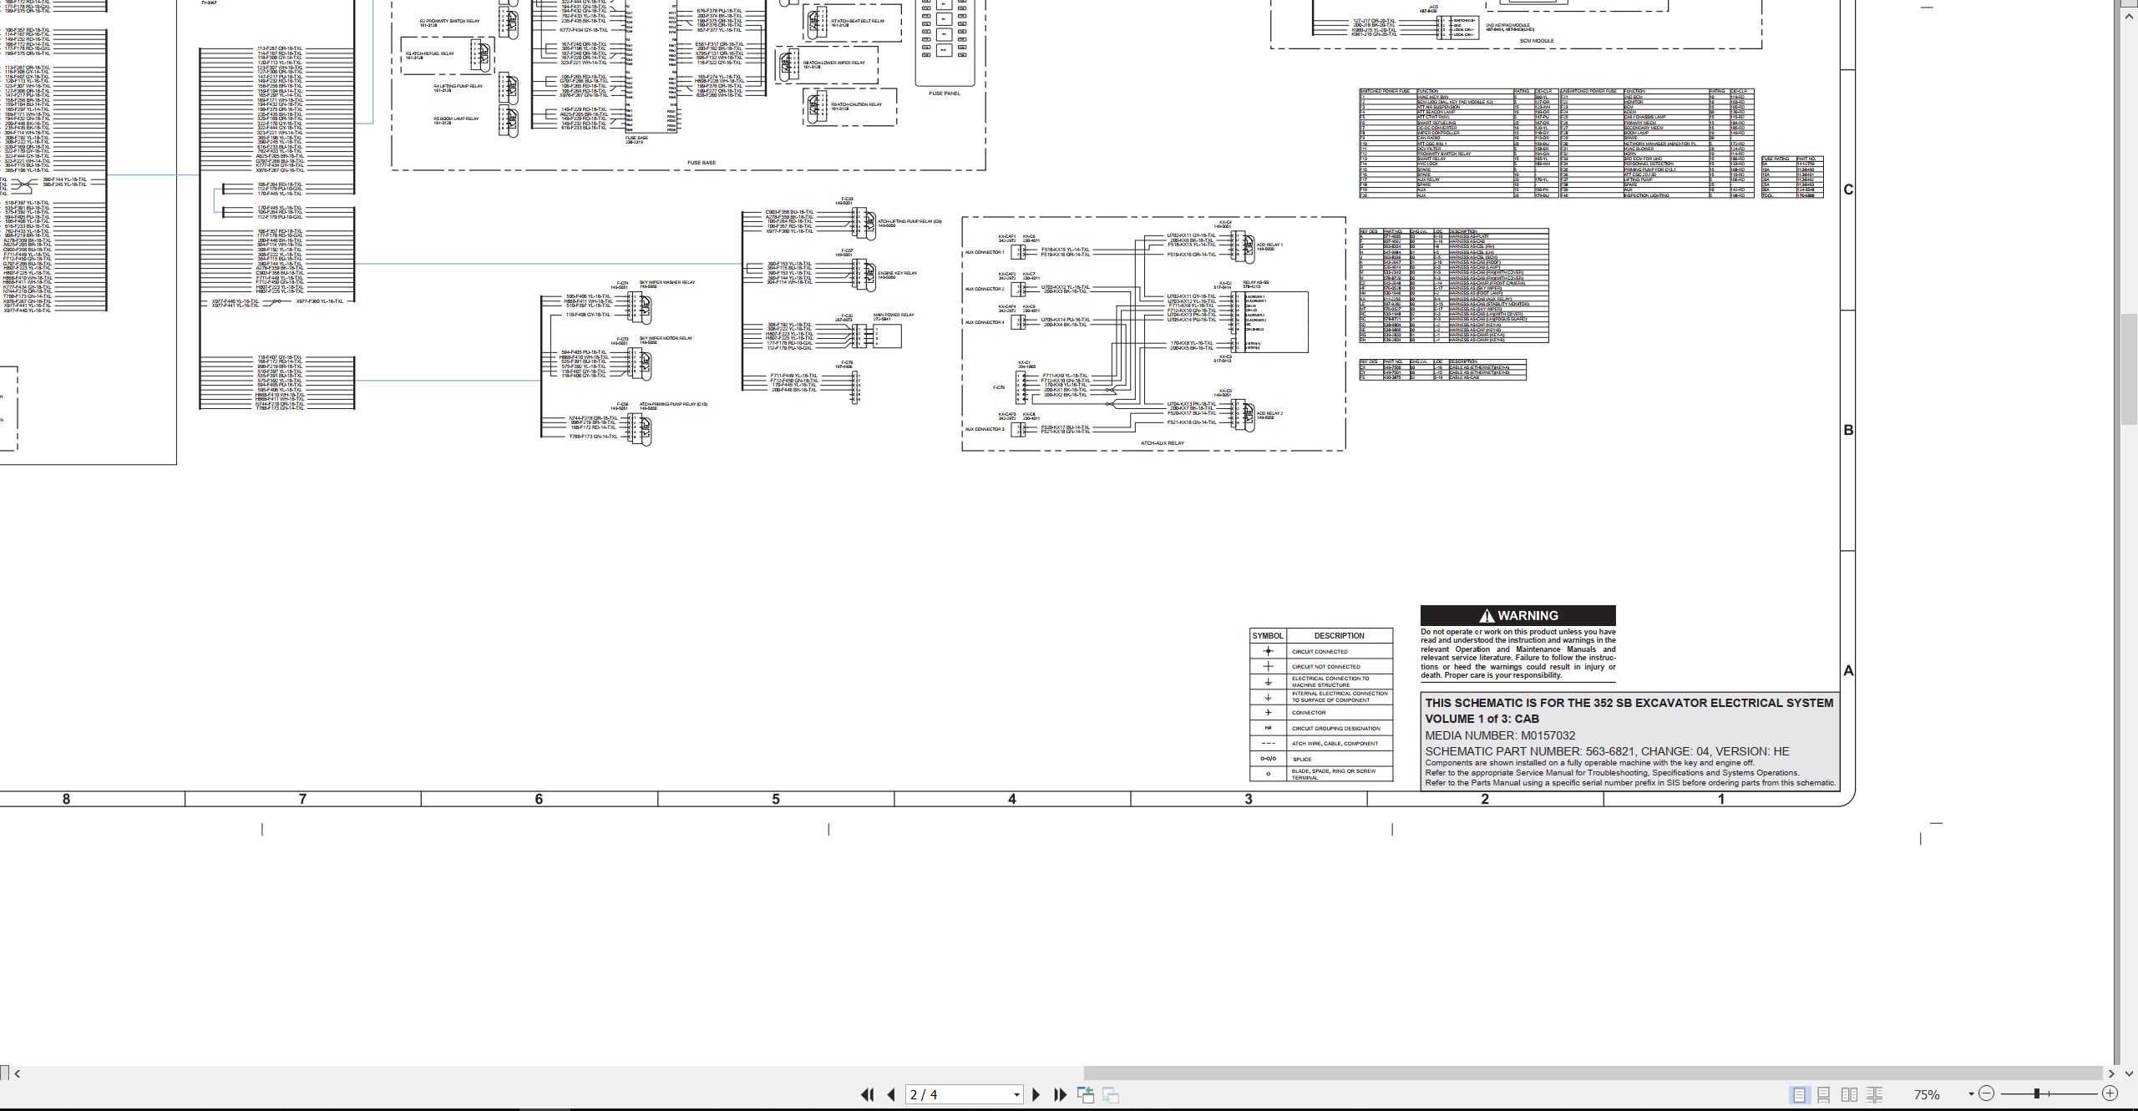Switch to single page view

pos(1799,1094)
